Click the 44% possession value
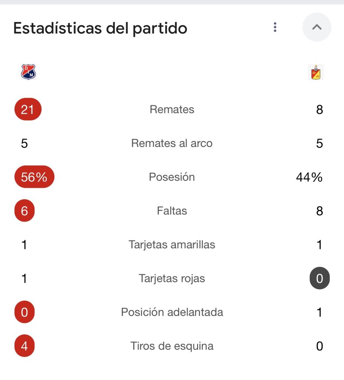Screen dimensions: 344x380 (309, 177)
